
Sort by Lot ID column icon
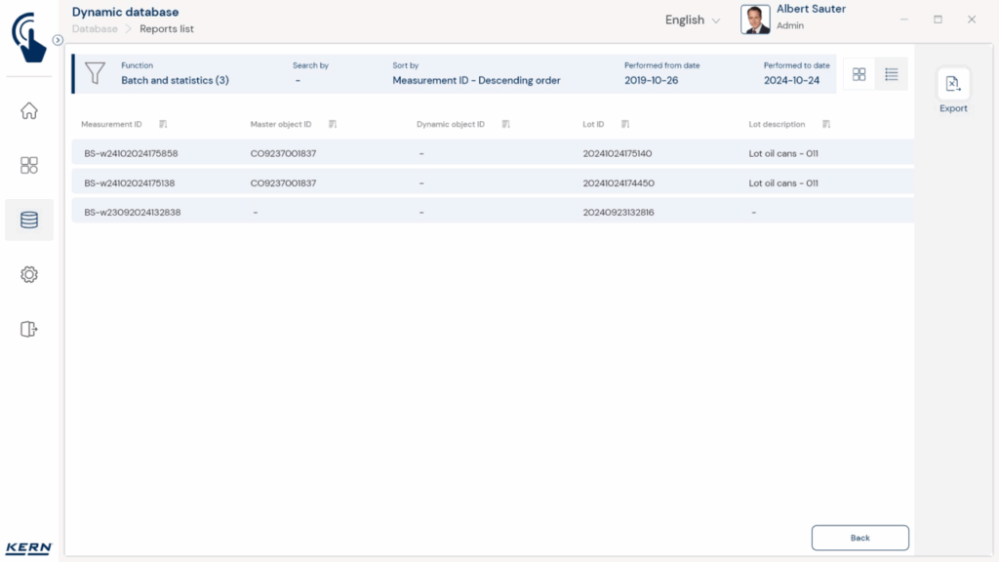click(624, 125)
